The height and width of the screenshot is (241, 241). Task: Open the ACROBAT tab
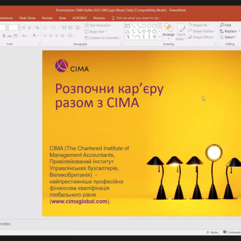[x=79, y=18]
